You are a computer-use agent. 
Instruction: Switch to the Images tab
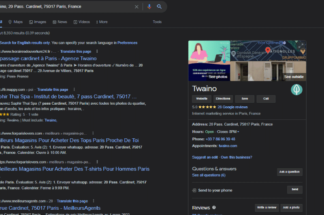click(38, 22)
